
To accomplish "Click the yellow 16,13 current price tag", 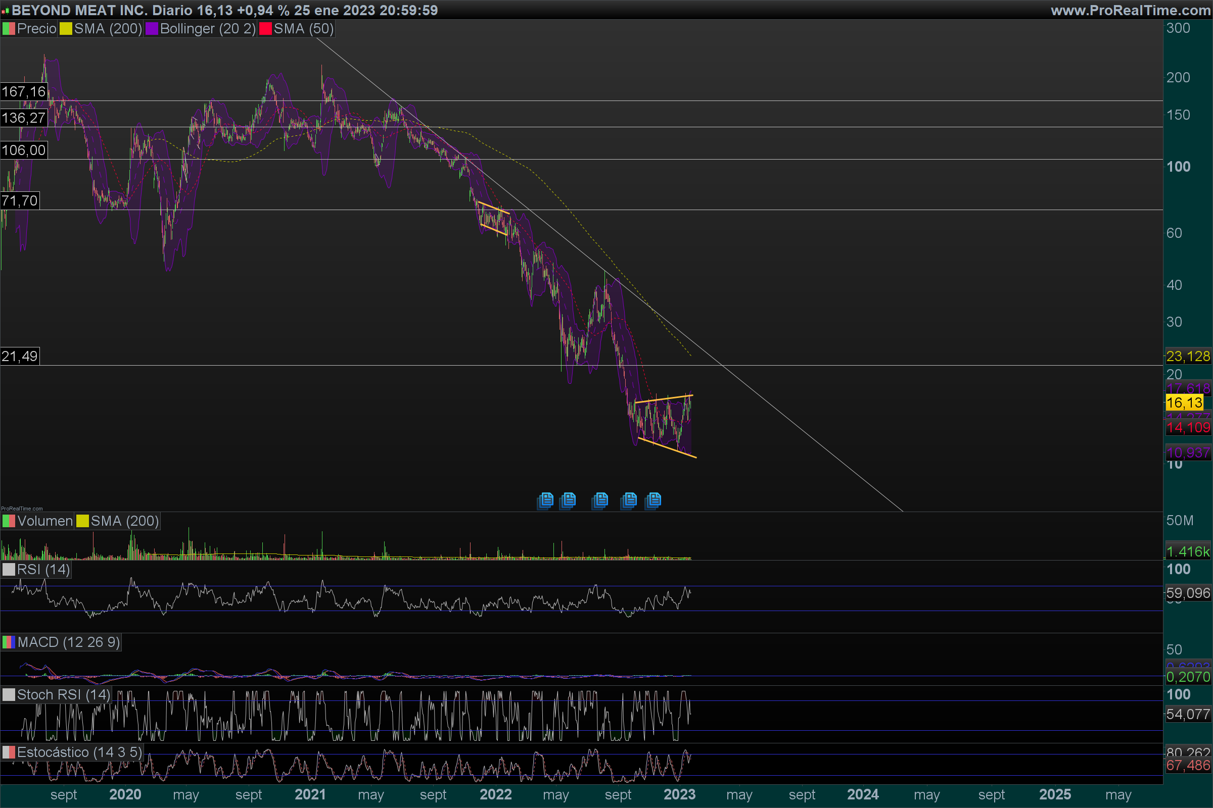I will (1184, 402).
